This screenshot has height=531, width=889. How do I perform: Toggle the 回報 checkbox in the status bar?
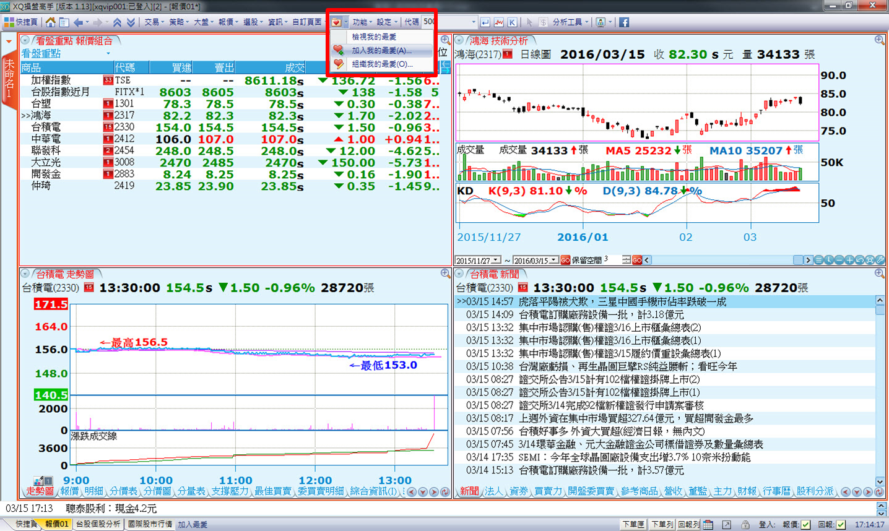(x=840, y=525)
